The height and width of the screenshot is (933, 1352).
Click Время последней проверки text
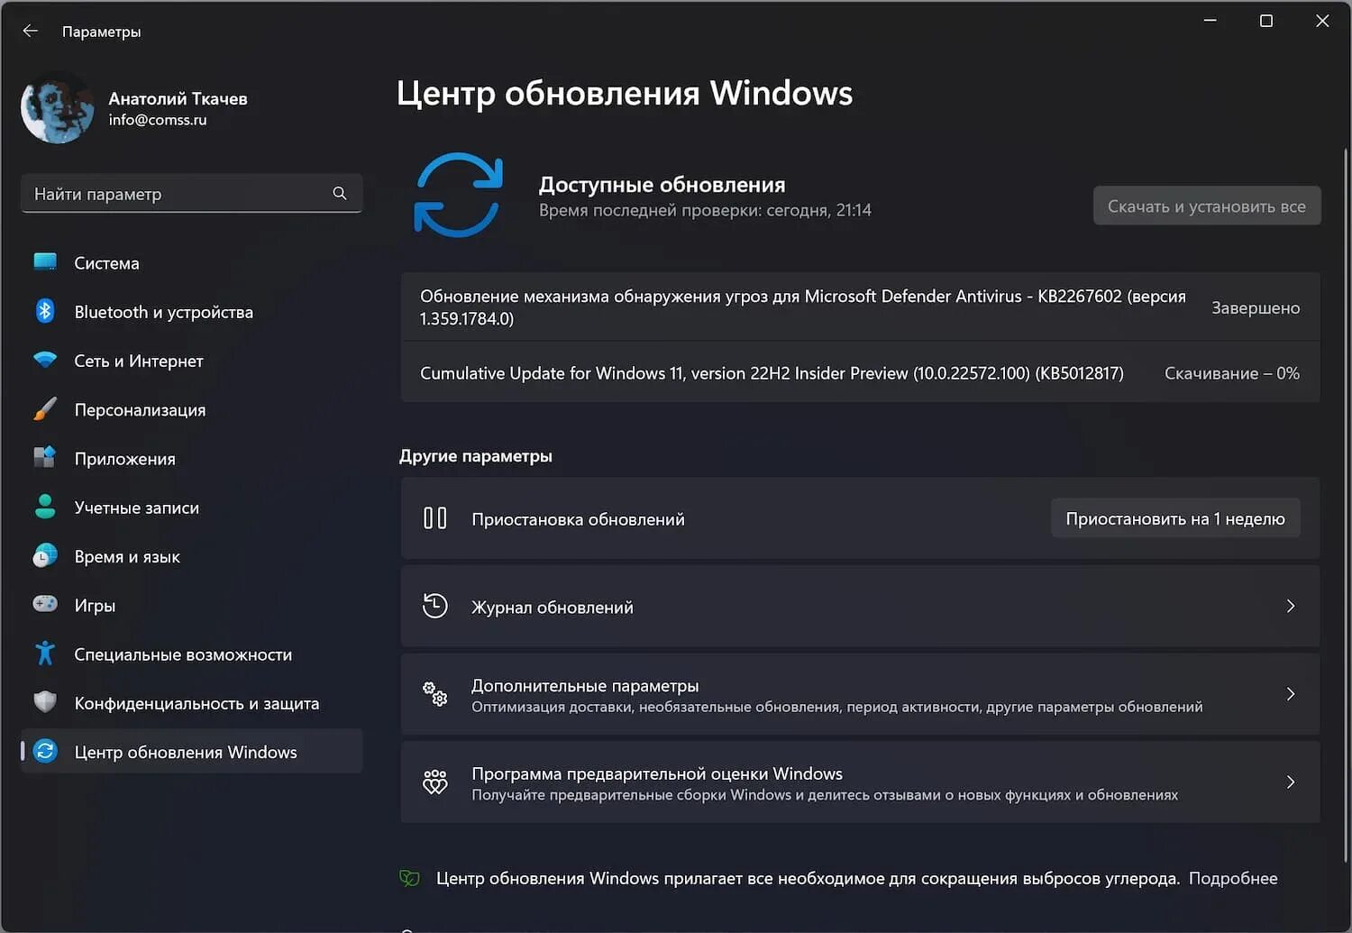coord(705,210)
